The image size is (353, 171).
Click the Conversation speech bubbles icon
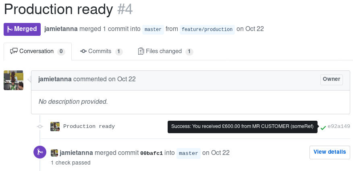tap(14, 51)
